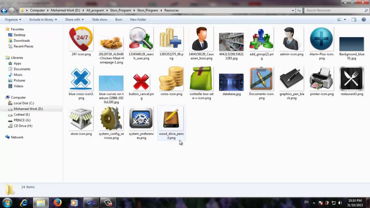Viewport: 370px width, 208px height.
Task: Create a New folder
Action: click(x=138, y=19)
